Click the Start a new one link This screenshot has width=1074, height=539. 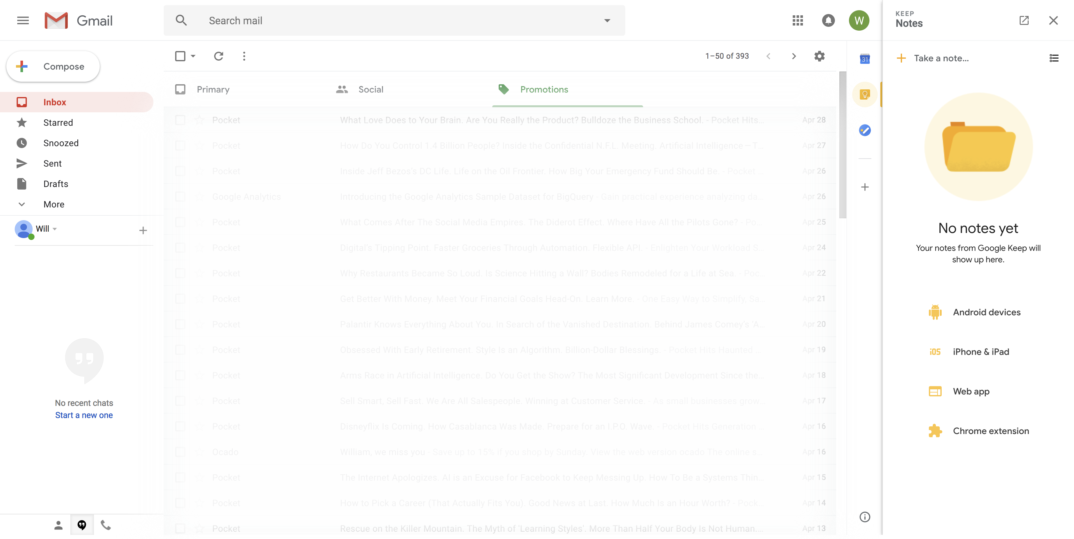tap(84, 415)
